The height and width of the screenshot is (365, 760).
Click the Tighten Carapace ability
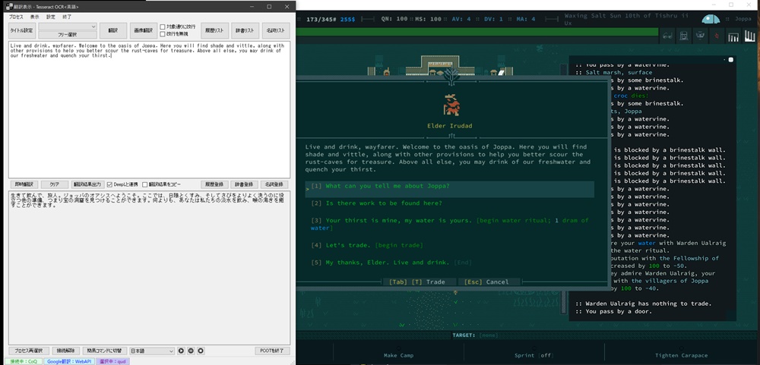pos(681,355)
